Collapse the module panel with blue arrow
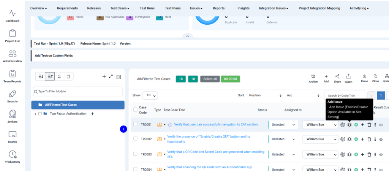Screen dimensions: 389x171 click(123, 129)
